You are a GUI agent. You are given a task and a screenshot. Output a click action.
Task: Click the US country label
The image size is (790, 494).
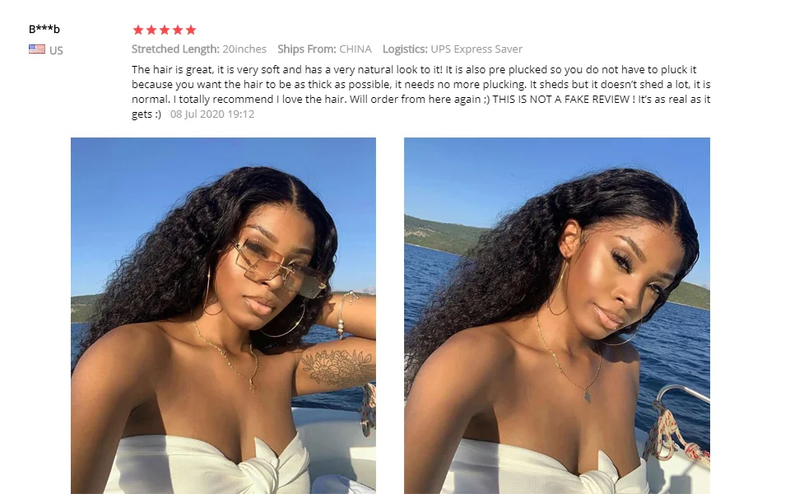click(x=56, y=50)
